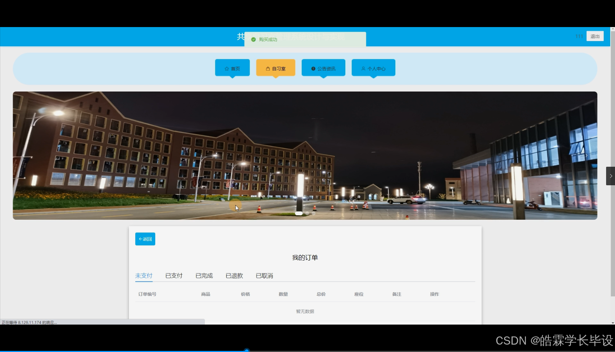Open the 自习室 study room navigation button
Screen dimensions: 615x352
point(276,67)
